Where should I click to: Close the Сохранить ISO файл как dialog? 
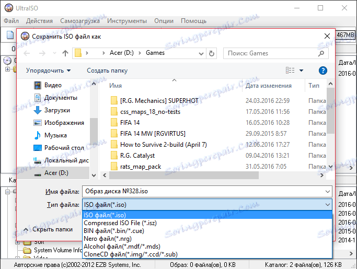[327, 36]
